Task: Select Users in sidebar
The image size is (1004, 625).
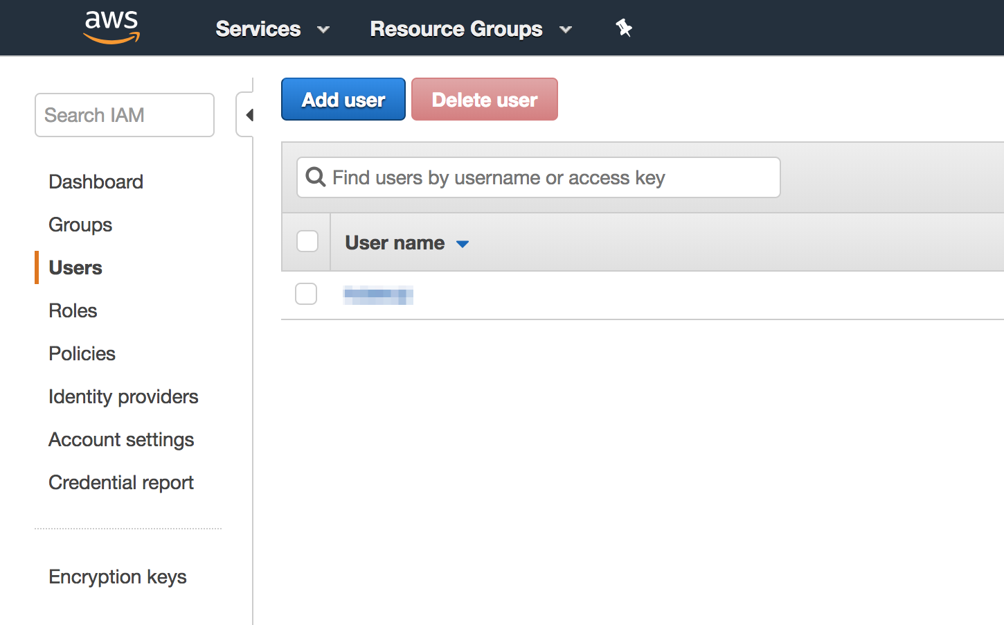Action: (75, 267)
